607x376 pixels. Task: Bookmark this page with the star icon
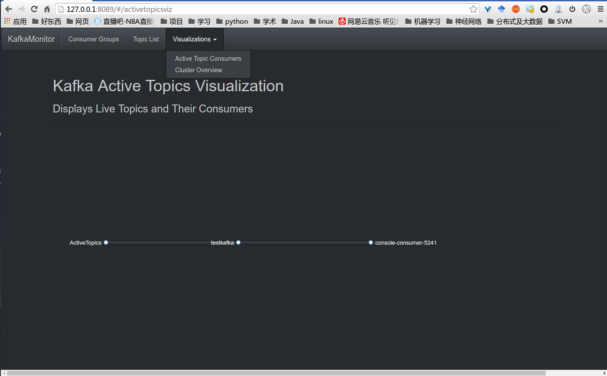click(x=473, y=9)
